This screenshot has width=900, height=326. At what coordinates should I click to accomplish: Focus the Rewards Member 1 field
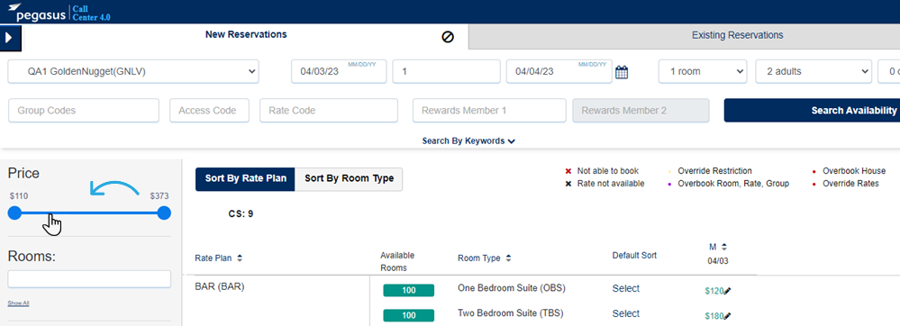click(489, 110)
